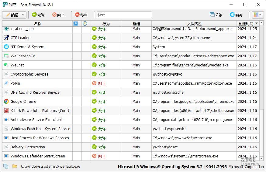Select the Google Chrome name text
The image size is (266, 172).
click(x=23, y=101)
